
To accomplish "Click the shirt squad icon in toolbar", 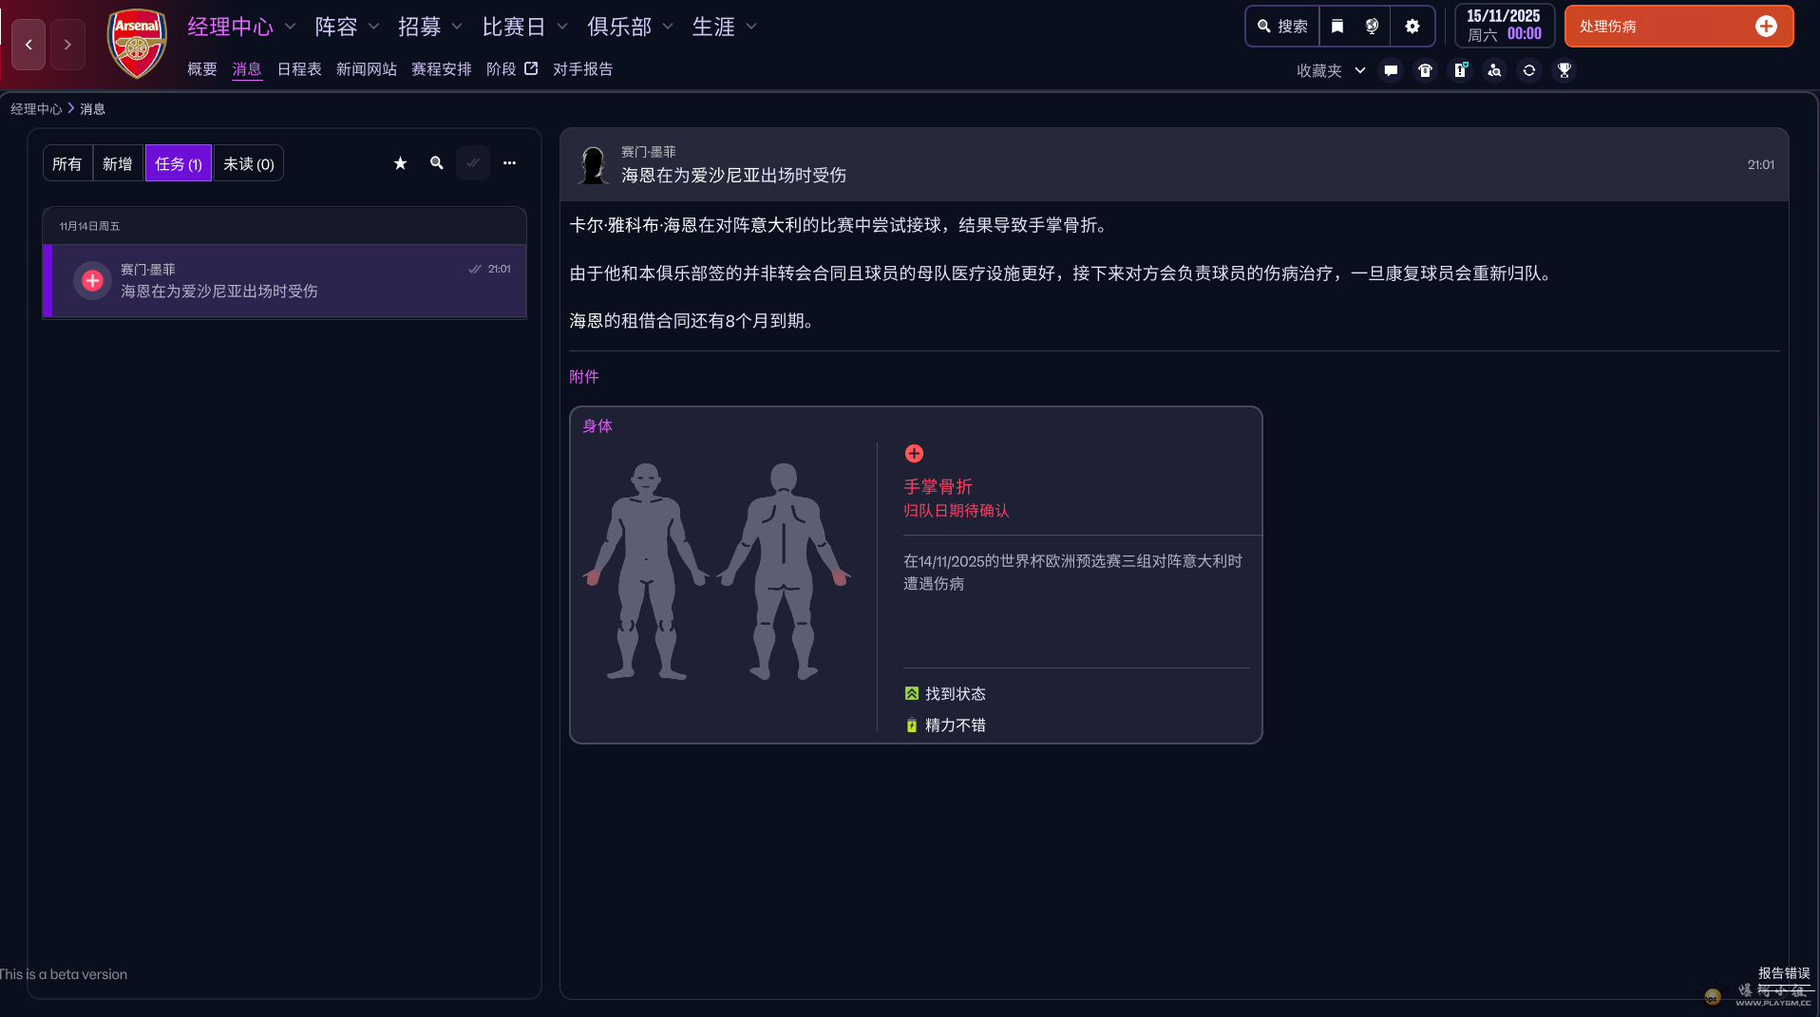I will (x=1425, y=70).
